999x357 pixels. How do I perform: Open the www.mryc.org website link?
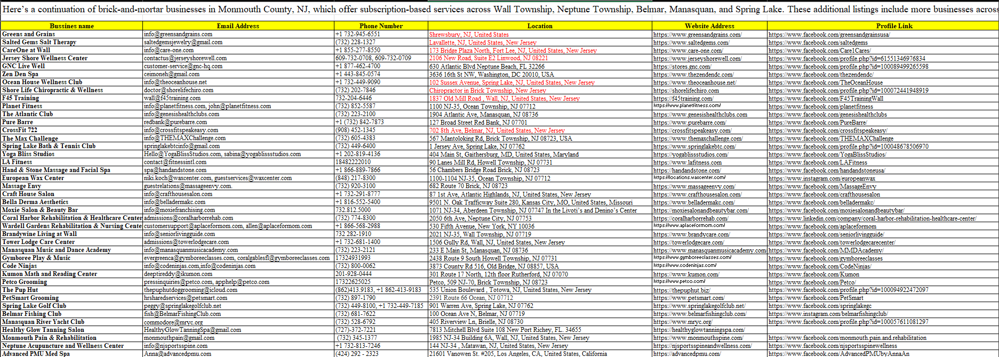click(x=683, y=322)
